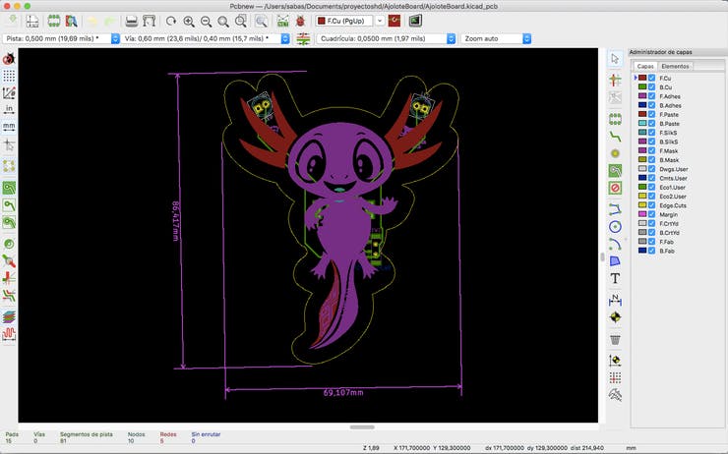This screenshot has height=454, width=728.
Task: Click the redraw view icon
Action: pos(171,21)
